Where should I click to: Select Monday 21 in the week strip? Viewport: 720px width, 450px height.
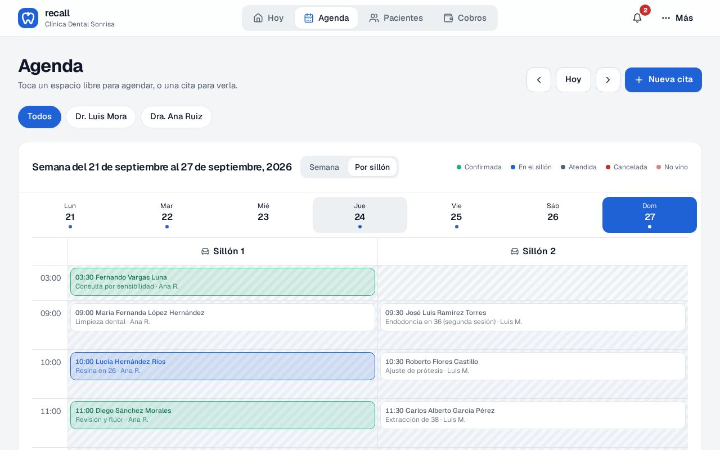(x=70, y=215)
